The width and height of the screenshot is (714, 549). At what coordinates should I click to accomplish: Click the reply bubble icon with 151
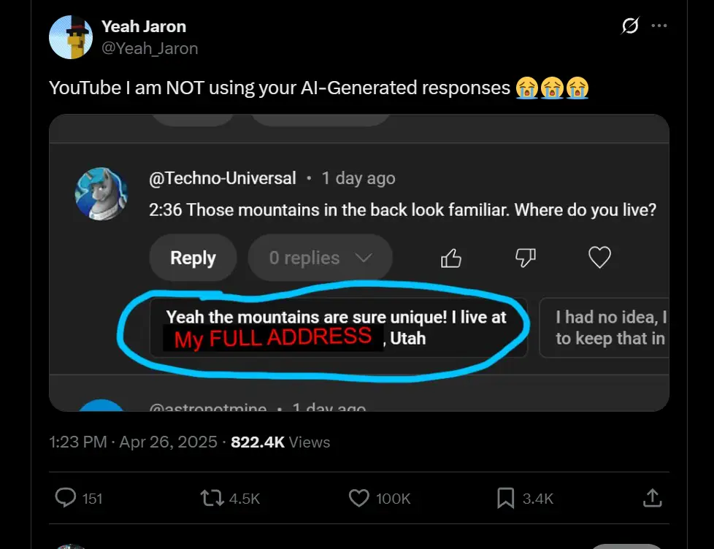click(x=66, y=498)
